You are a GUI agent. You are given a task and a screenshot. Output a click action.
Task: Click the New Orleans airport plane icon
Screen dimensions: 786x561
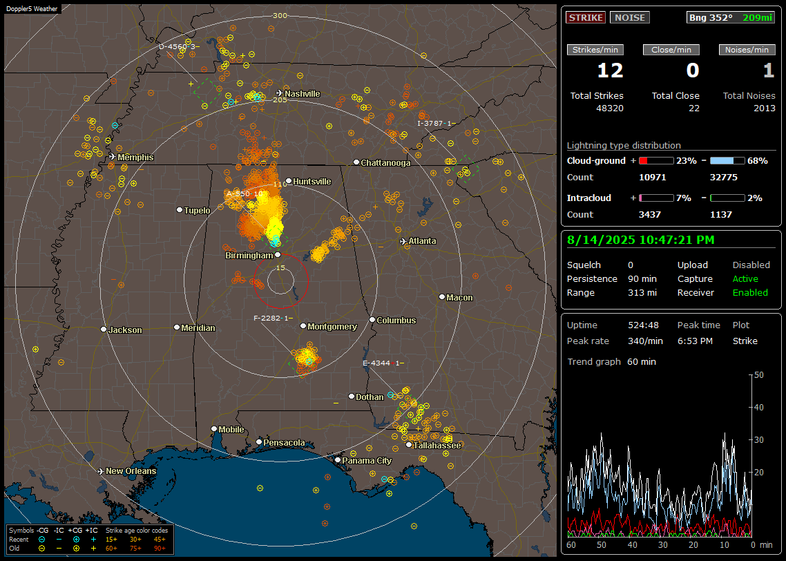(x=101, y=471)
